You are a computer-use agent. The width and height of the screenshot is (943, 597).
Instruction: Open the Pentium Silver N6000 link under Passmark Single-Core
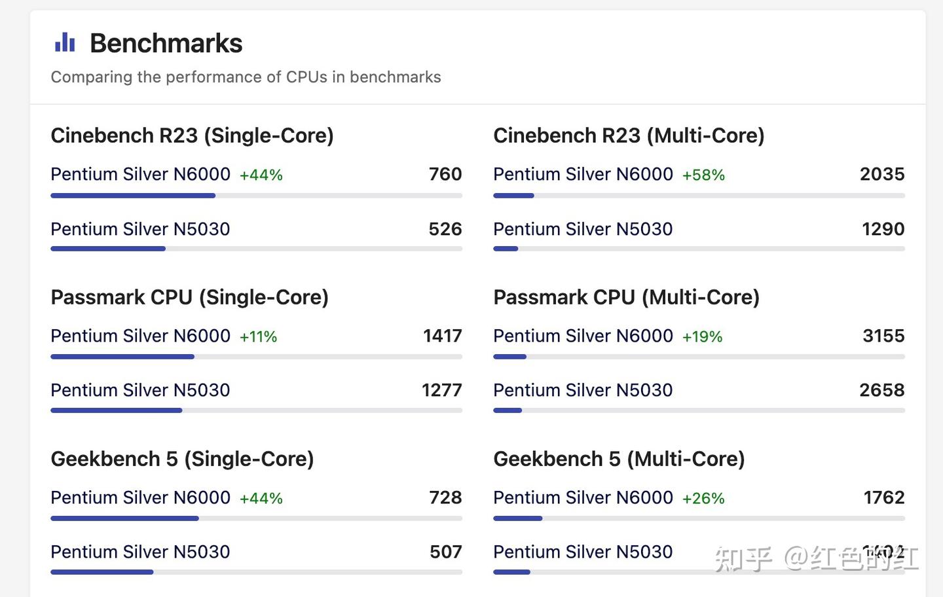(x=140, y=336)
